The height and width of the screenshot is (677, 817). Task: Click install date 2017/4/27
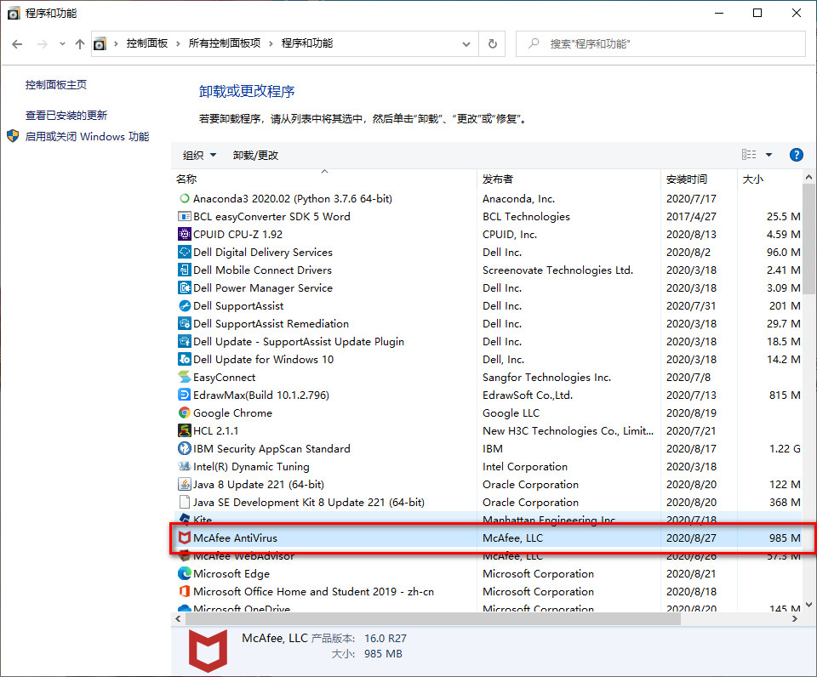[691, 216]
